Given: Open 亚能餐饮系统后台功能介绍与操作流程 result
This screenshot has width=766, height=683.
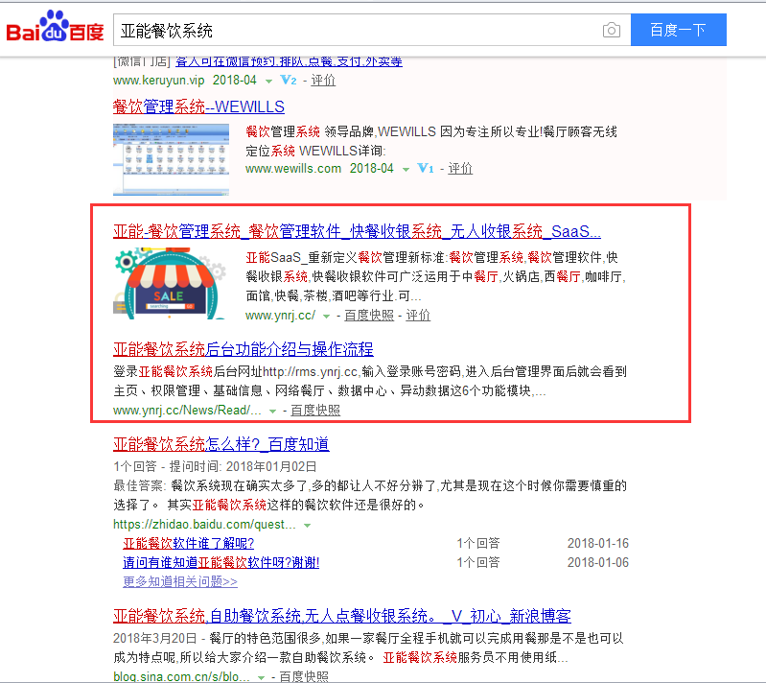Looking at the screenshot, I should pyautogui.click(x=244, y=349).
